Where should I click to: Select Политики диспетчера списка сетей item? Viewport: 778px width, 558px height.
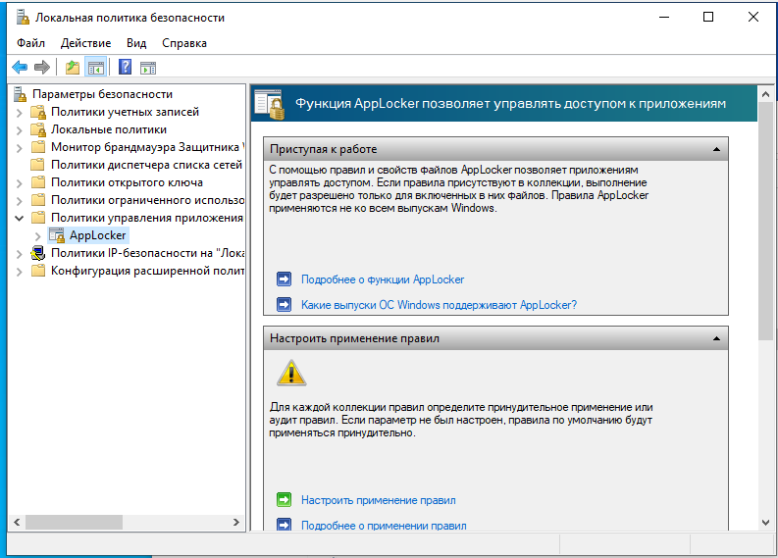tap(146, 165)
